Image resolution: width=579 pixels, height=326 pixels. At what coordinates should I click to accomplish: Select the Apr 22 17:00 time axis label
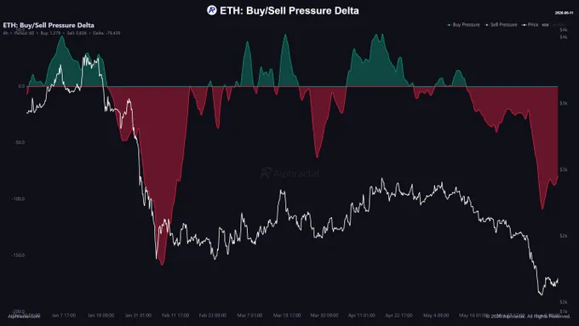point(398,316)
